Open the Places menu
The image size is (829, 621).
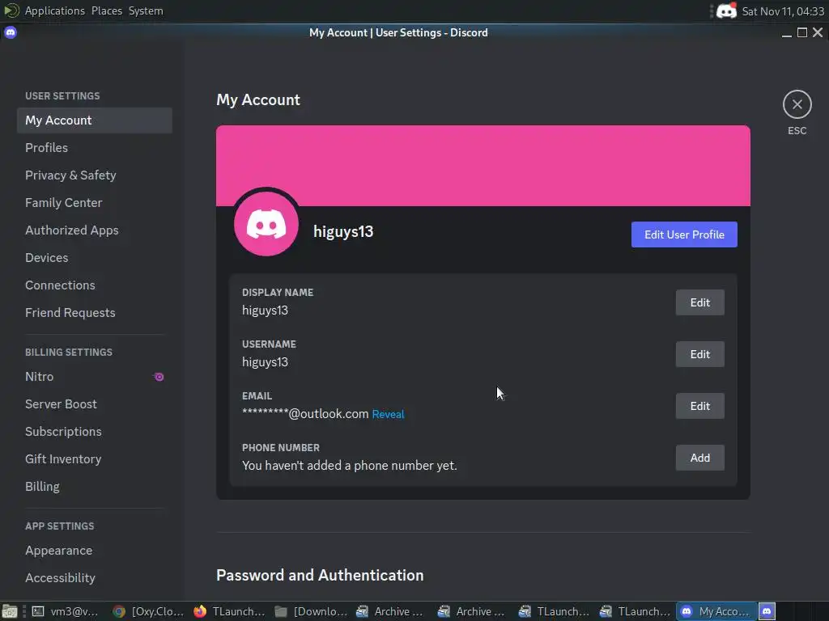[106, 11]
